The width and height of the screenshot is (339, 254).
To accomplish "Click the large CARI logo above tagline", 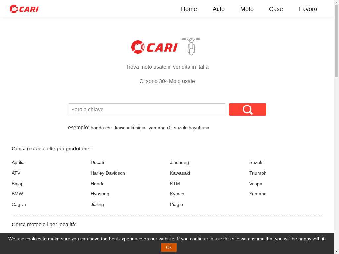I will pos(154,47).
